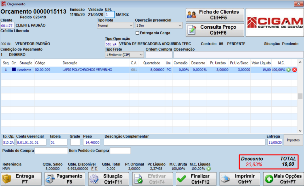306x186 pixels.
Task: Click the Quantidade column header
Action: (152, 63)
